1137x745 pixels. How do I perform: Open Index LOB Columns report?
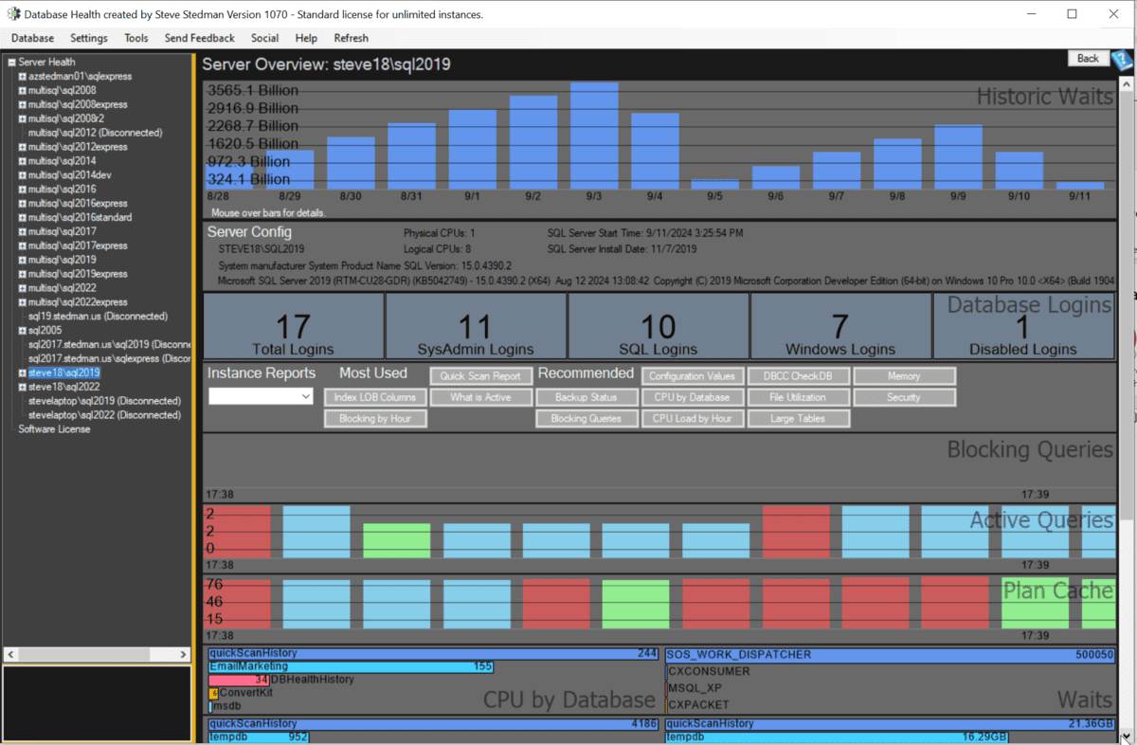click(x=374, y=397)
